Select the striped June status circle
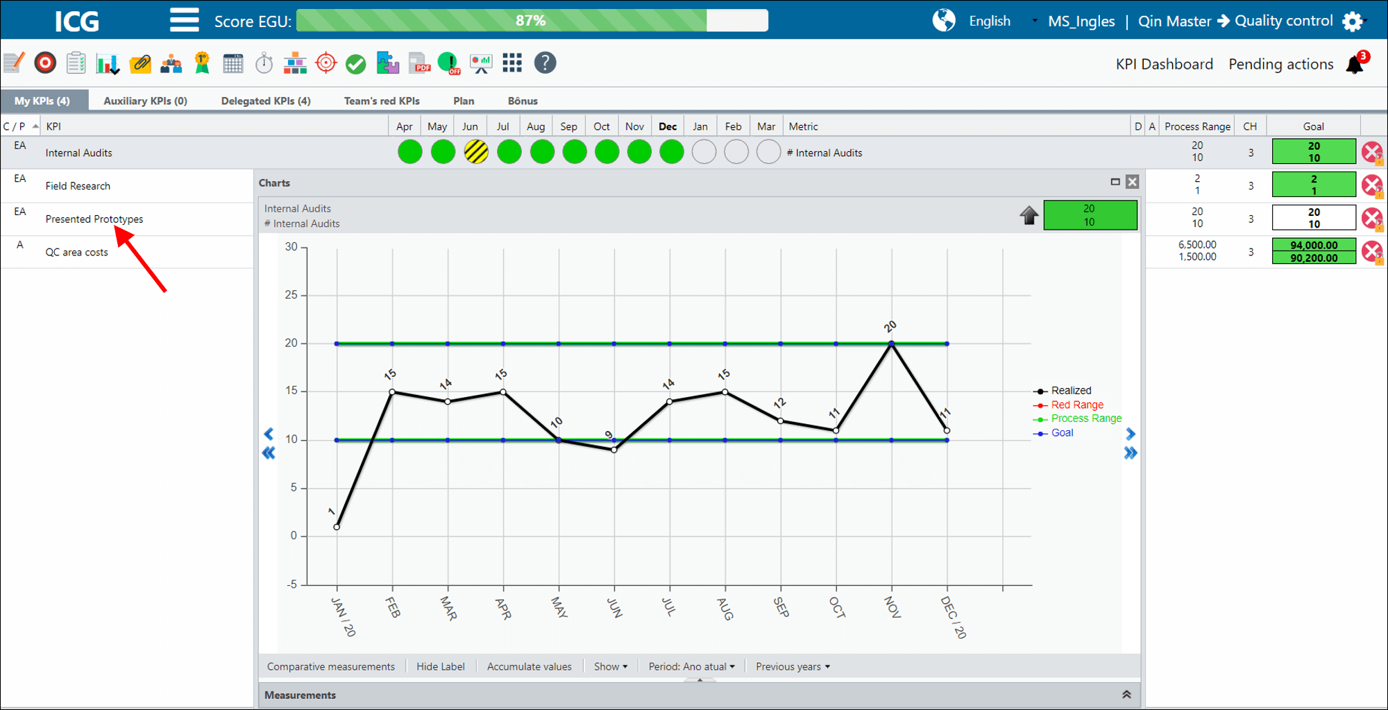This screenshot has height=710, width=1388. coord(476,152)
